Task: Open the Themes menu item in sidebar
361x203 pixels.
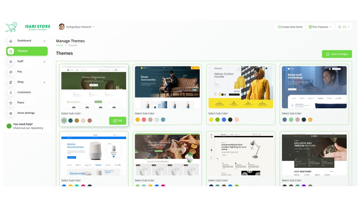Action: pyautogui.click(x=27, y=51)
